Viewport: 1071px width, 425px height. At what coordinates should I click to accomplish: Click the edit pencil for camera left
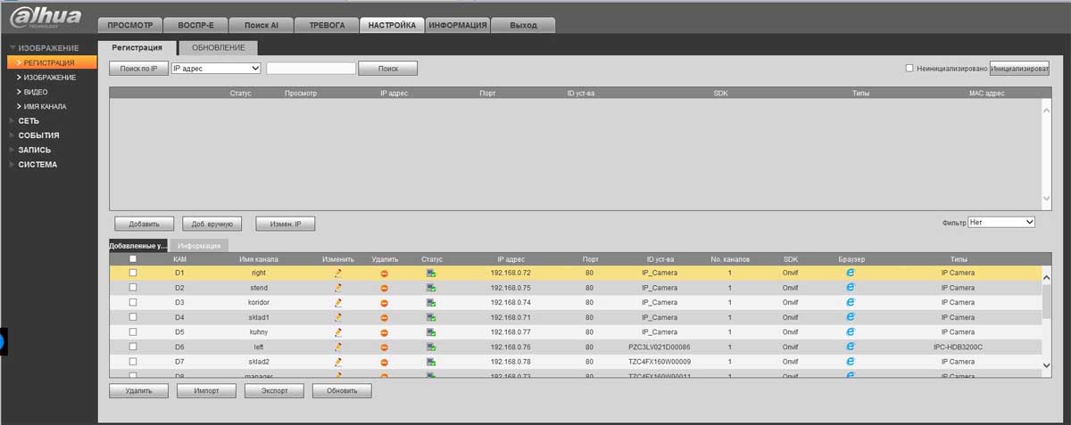pos(338,347)
